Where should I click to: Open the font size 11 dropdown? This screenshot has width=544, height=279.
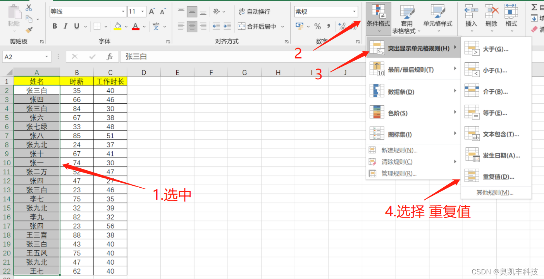(143, 12)
